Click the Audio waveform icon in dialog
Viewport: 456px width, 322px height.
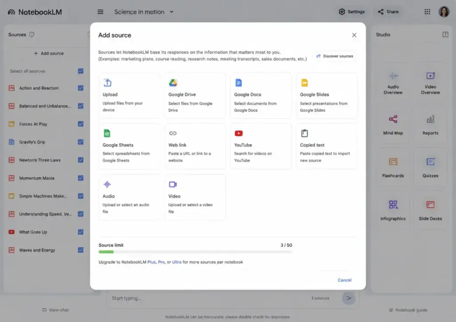(x=107, y=184)
